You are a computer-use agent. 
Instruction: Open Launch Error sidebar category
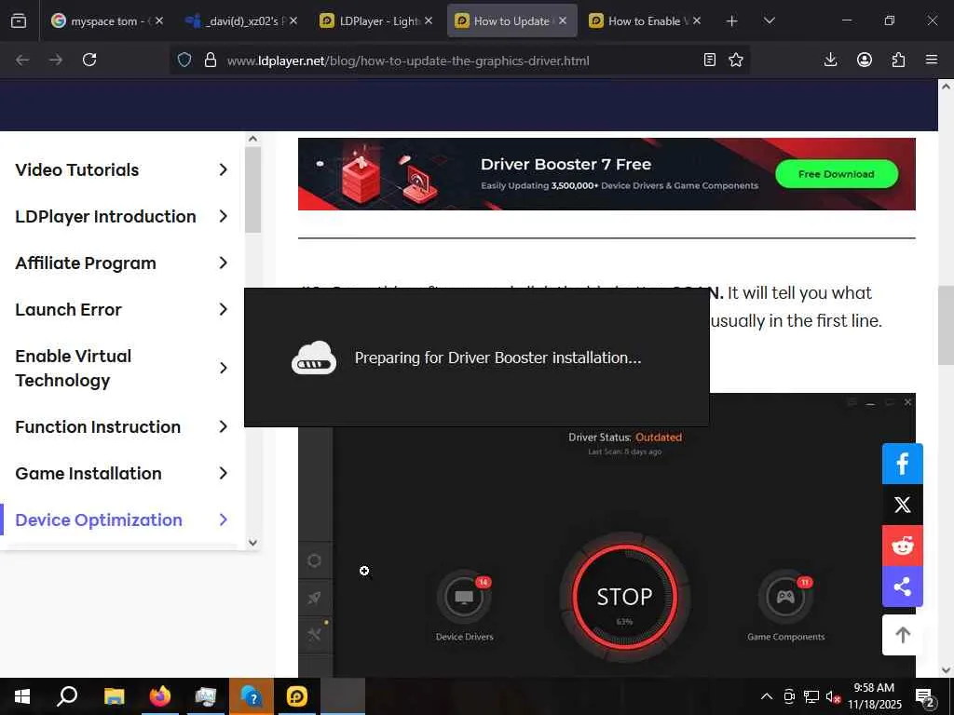point(68,309)
